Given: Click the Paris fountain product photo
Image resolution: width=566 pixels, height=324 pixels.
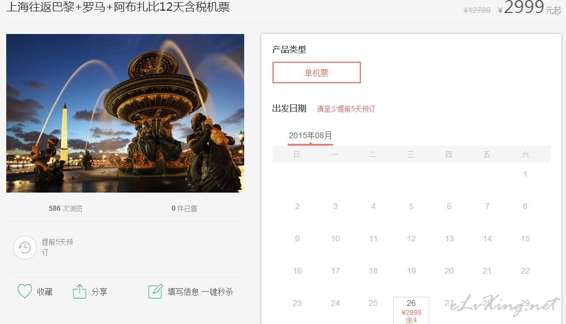Looking at the screenshot, I should pos(125,113).
